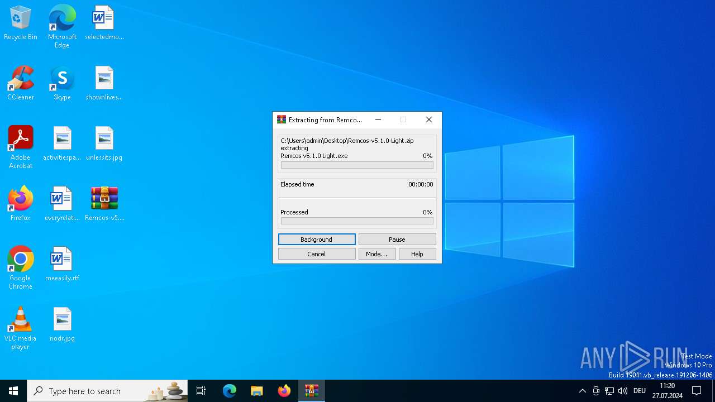Minimize the Extracting from Remco... dialog

tap(378, 119)
